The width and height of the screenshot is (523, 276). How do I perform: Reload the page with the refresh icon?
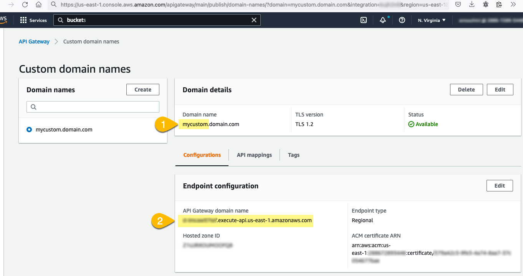coord(25,5)
